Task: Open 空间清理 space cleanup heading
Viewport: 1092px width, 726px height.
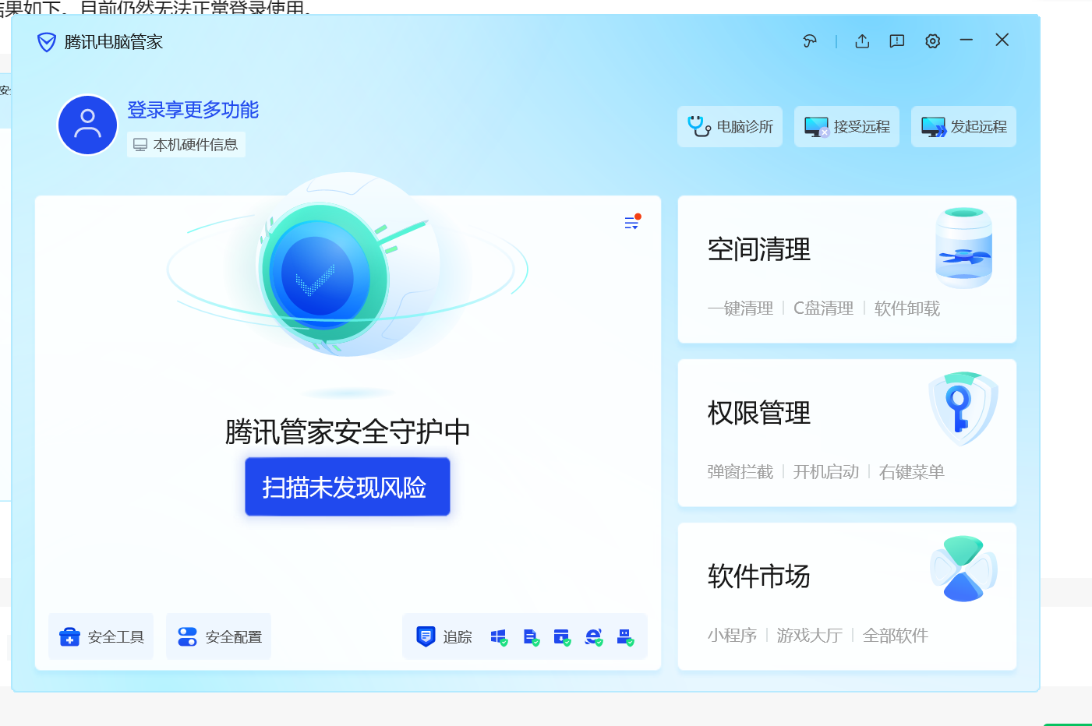Action: (x=759, y=249)
